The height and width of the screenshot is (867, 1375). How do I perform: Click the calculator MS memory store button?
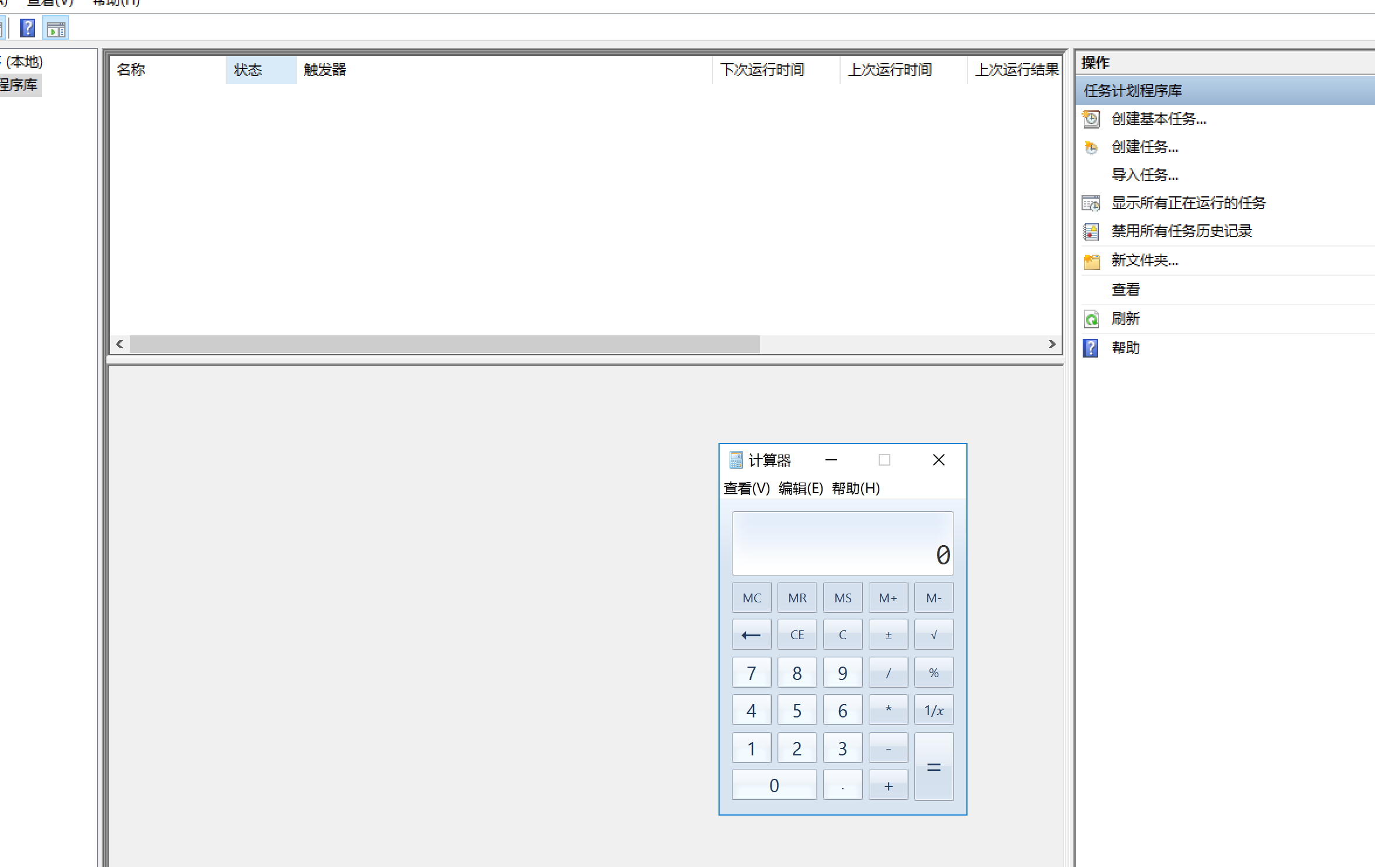click(x=842, y=598)
